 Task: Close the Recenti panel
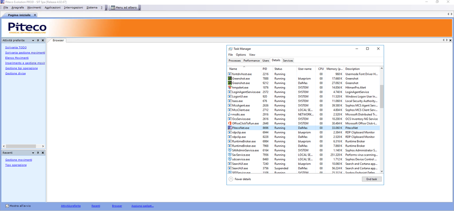pyautogui.click(x=43, y=152)
